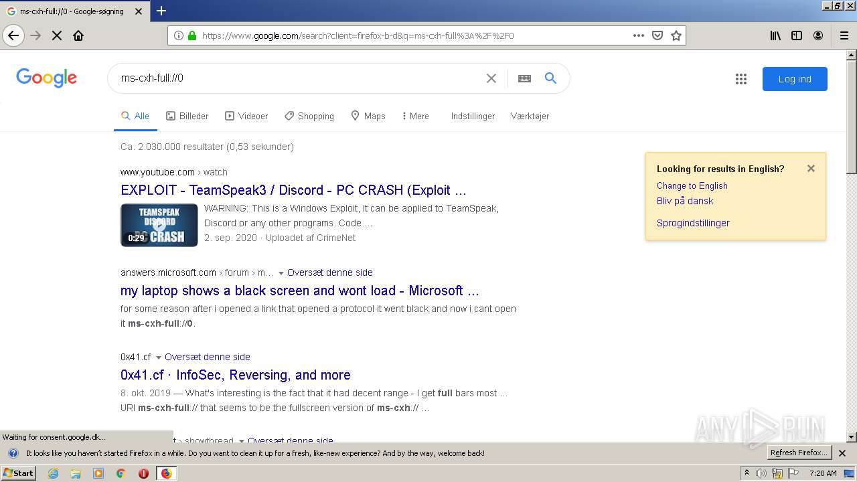The image size is (857, 482).
Task: Open 0x41.cf InfoSec, Reversing result
Action: pyautogui.click(x=236, y=375)
